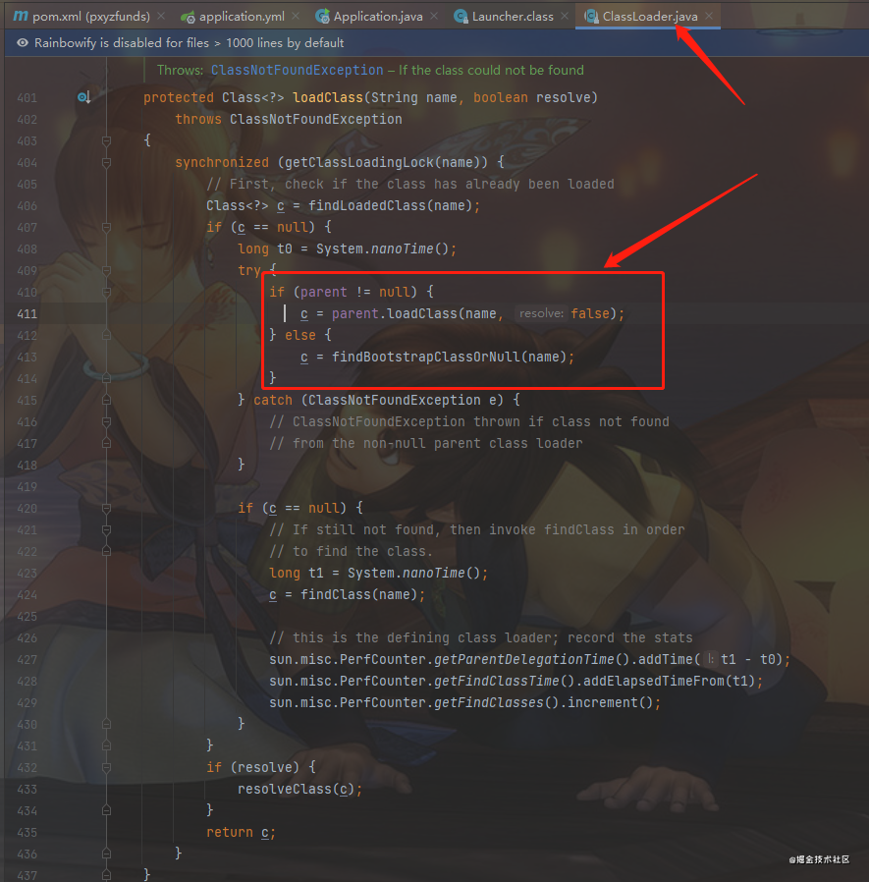The image size is (869, 882).
Task: Click the loadClass method name on line 401
Action: pyautogui.click(x=328, y=97)
